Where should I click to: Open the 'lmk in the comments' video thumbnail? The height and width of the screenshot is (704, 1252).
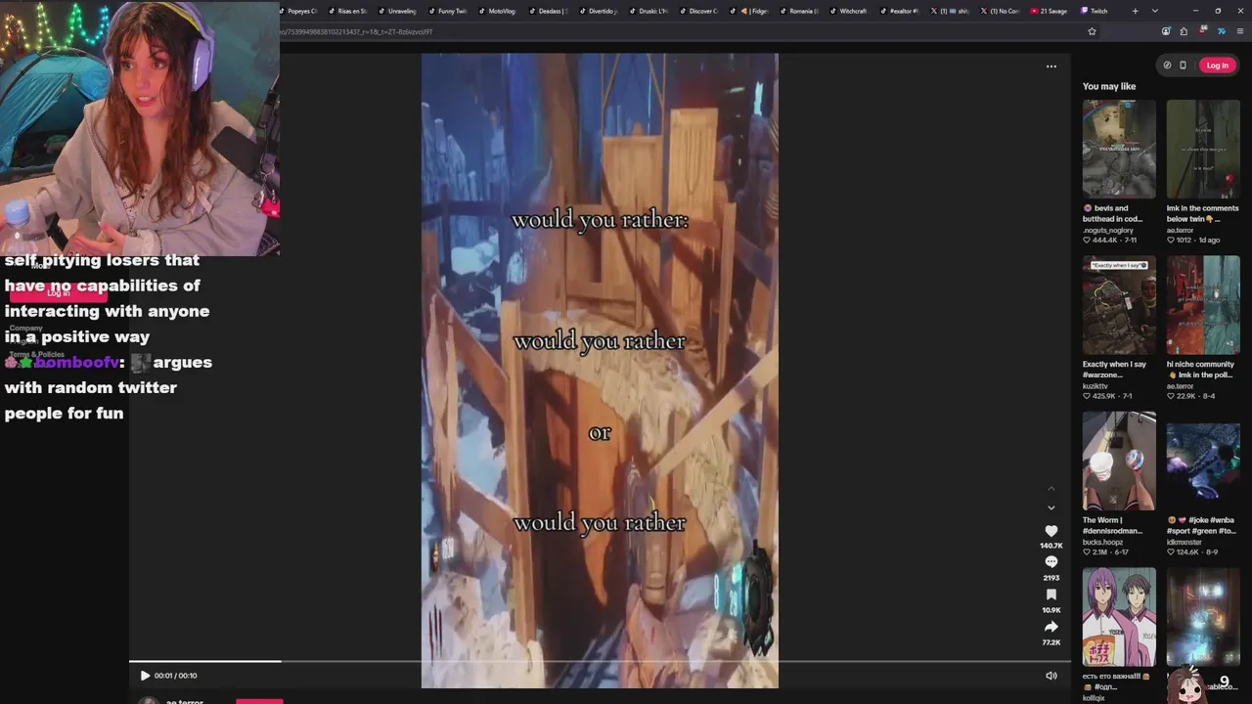tap(1203, 150)
